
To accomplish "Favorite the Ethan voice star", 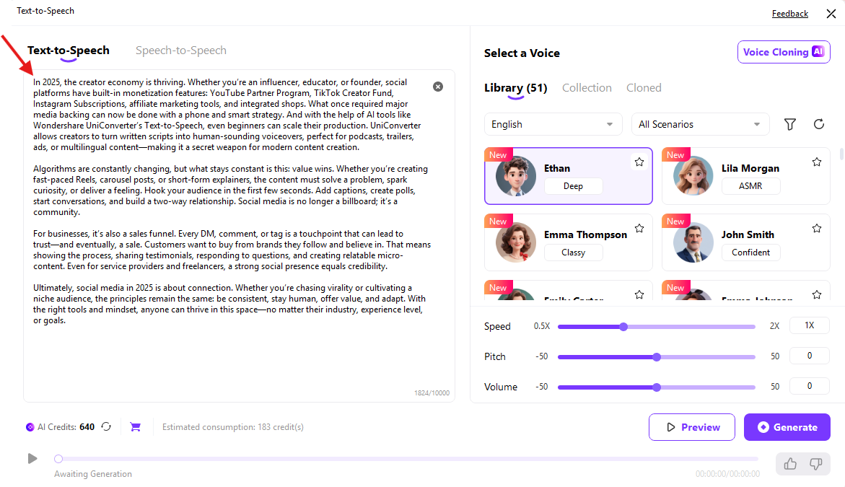I will point(639,162).
